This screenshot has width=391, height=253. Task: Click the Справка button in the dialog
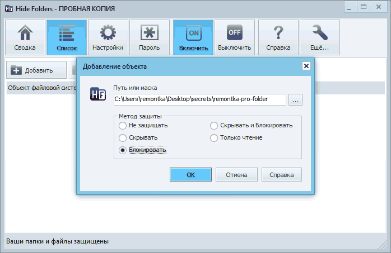pos(282,174)
